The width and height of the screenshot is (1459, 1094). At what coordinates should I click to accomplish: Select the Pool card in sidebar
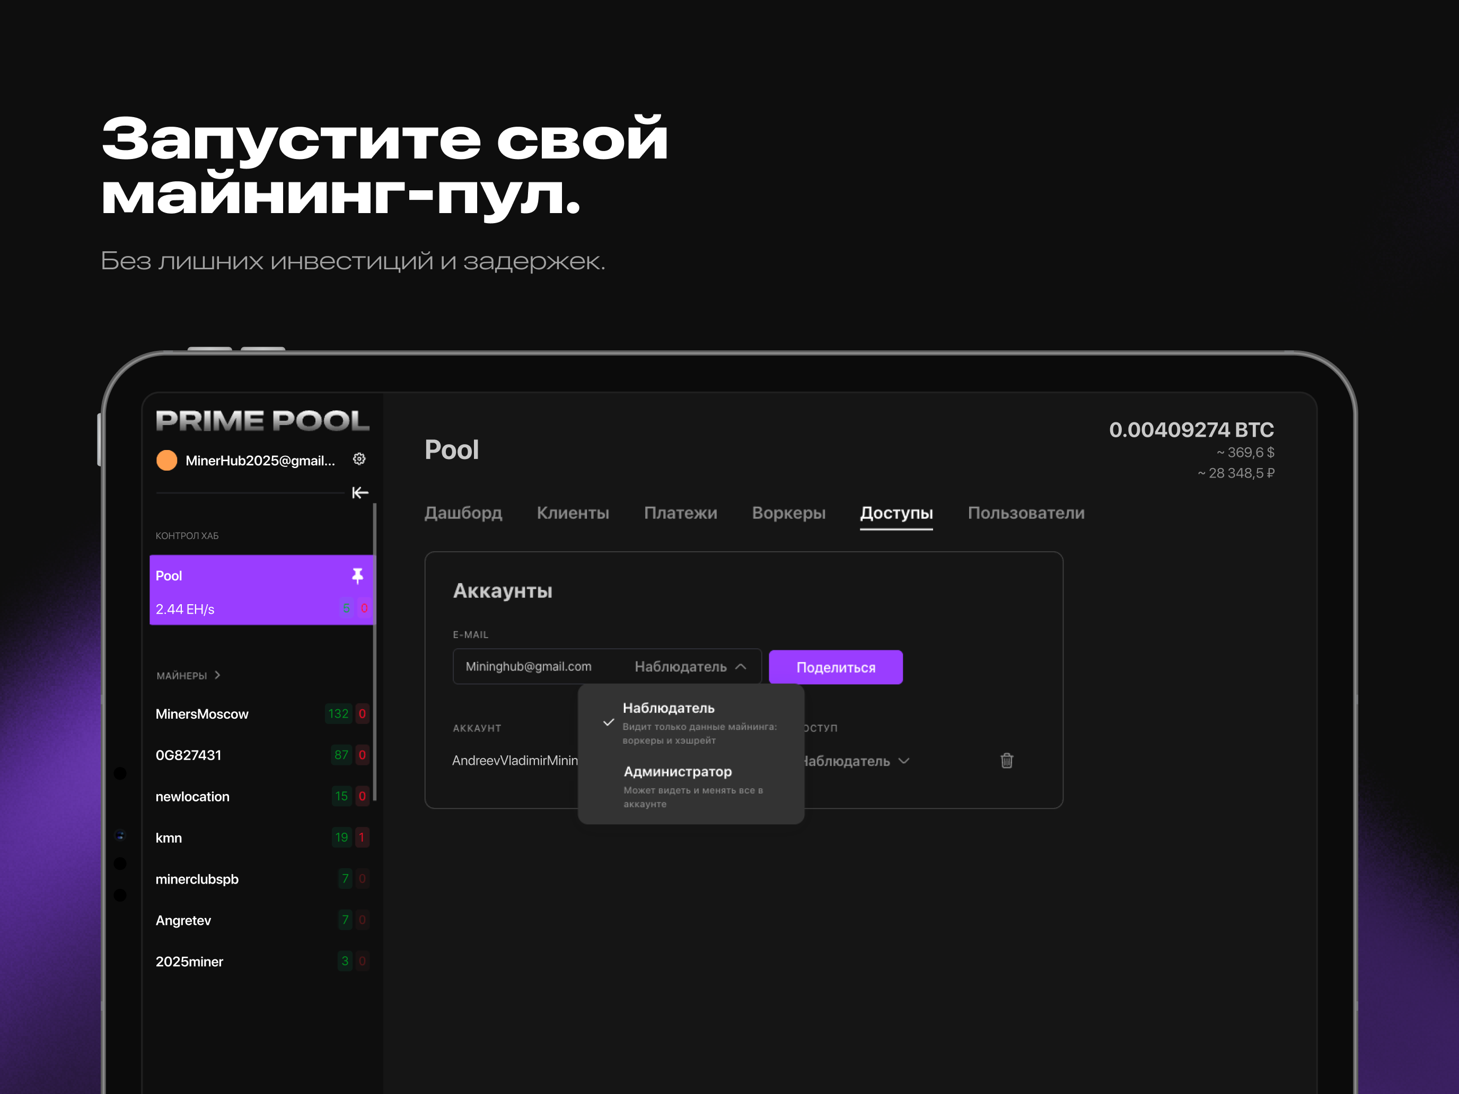(x=261, y=589)
